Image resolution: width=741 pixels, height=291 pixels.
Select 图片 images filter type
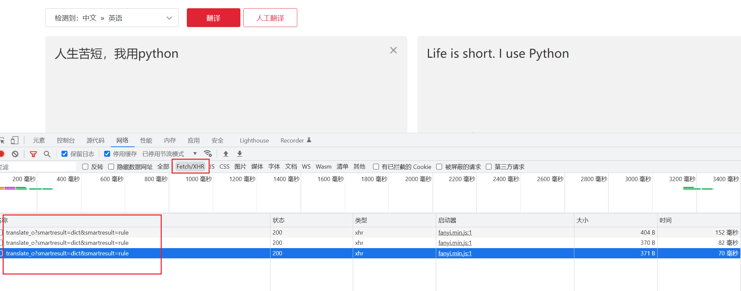coord(240,167)
